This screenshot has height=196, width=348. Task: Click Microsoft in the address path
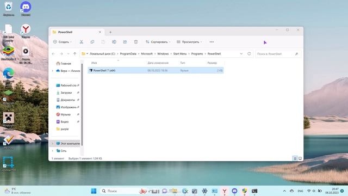[x=147, y=54]
